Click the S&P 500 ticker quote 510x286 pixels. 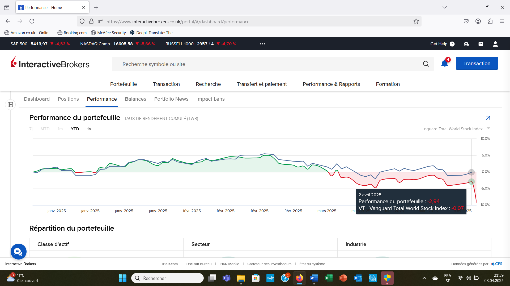[x=40, y=44]
